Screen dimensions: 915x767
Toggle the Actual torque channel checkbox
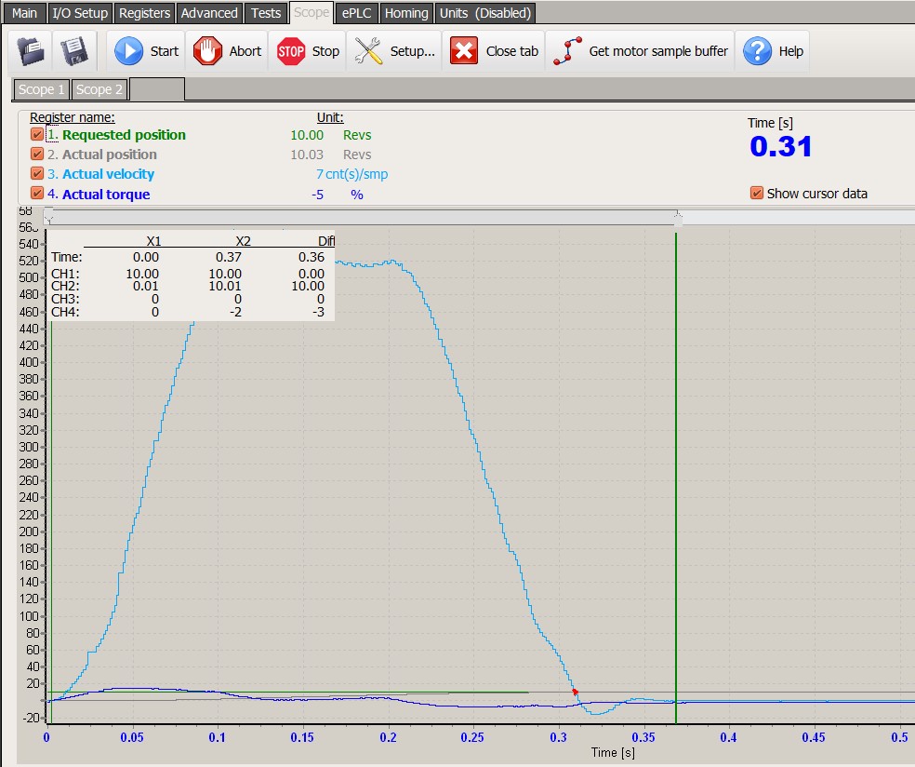37,194
